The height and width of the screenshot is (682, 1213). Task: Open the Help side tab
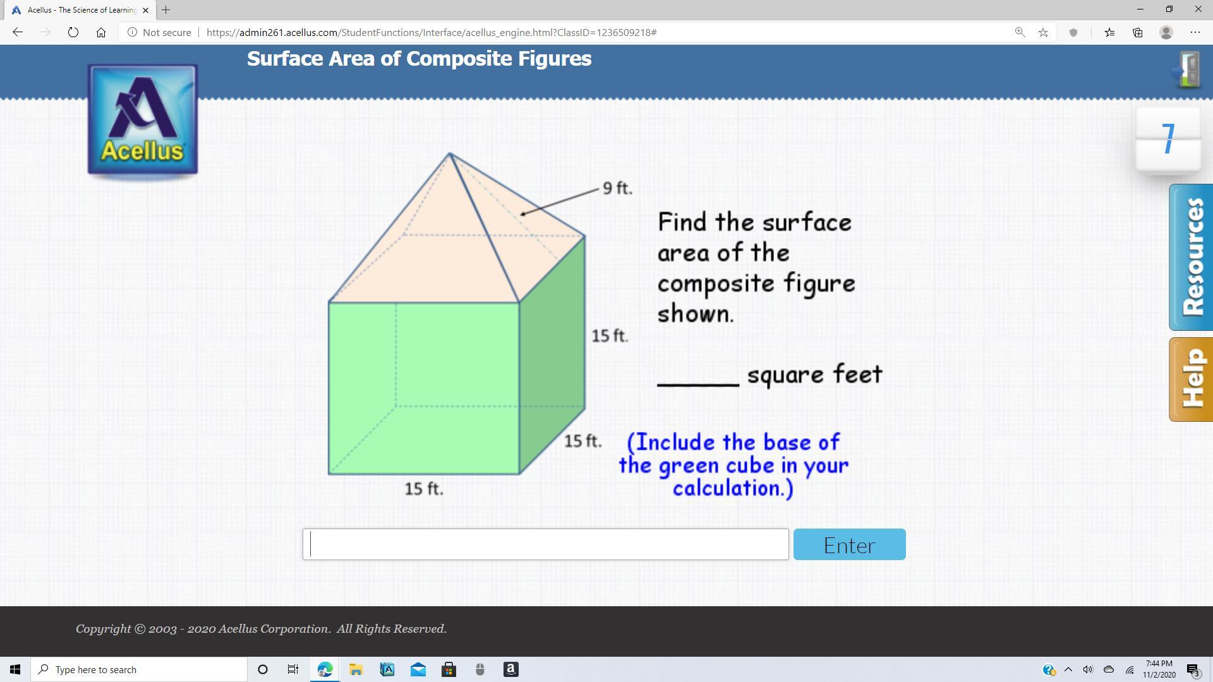(x=1192, y=379)
